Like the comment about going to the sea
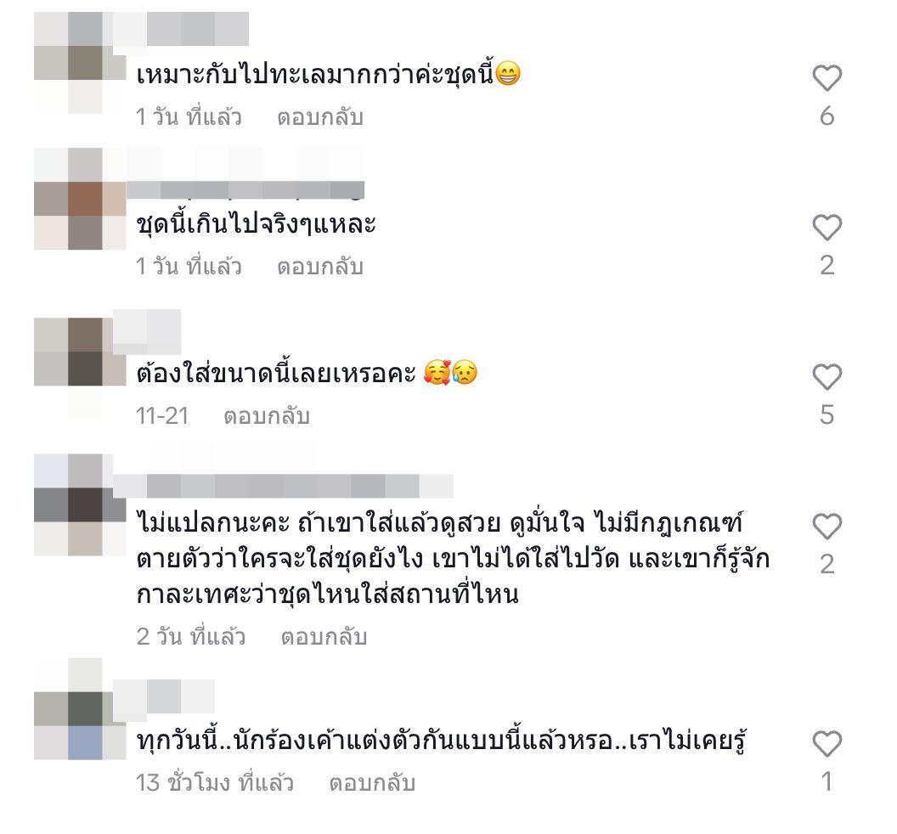The height and width of the screenshot is (834, 897). (x=826, y=78)
